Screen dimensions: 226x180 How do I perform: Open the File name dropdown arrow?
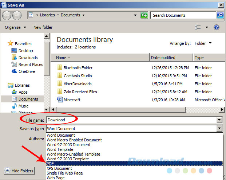click(219, 120)
